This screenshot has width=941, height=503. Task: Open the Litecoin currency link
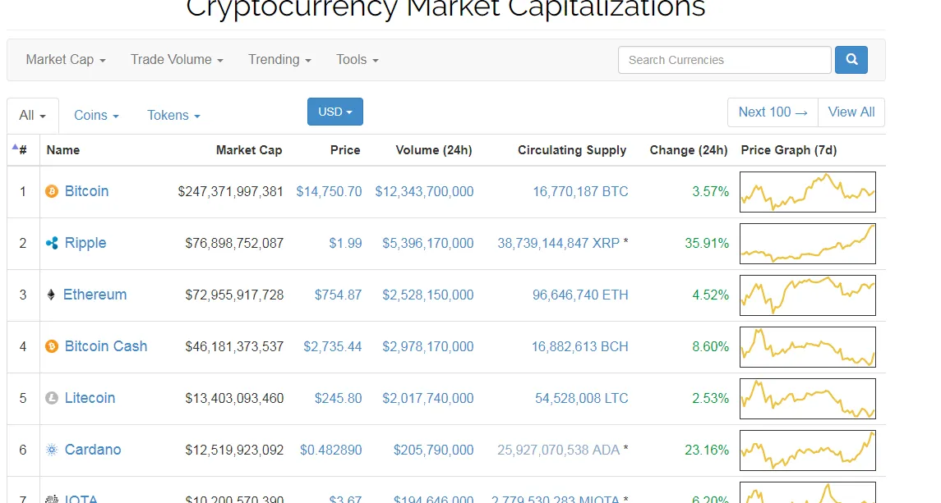pos(90,397)
